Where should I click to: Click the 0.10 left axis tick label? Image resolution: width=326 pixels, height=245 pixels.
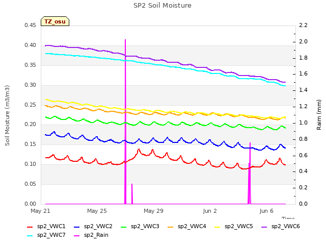click(x=31, y=164)
